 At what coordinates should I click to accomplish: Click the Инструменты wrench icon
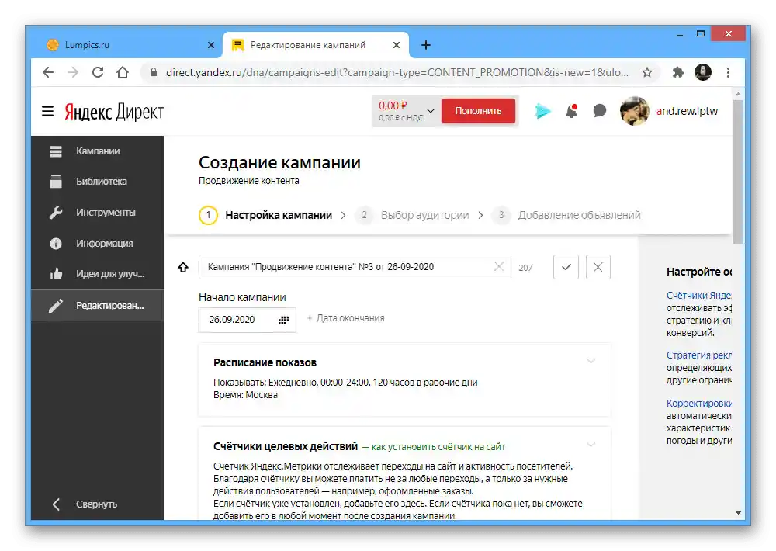[56, 213]
